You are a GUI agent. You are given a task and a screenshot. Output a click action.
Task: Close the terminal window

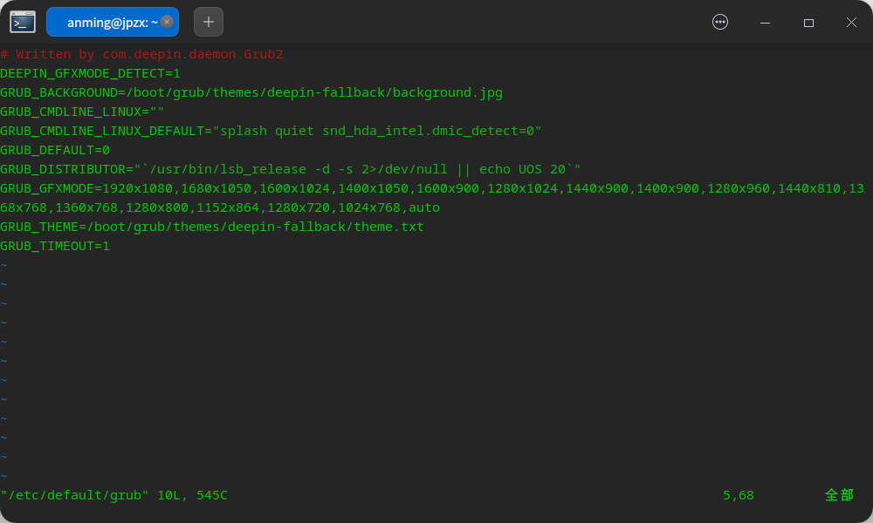point(851,22)
